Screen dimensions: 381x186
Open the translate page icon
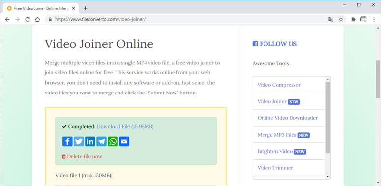pyautogui.click(x=331, y=20)
